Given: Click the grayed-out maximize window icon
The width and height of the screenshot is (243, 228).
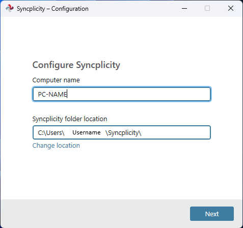Looking at the screenshot, I should tap(207, 8).
